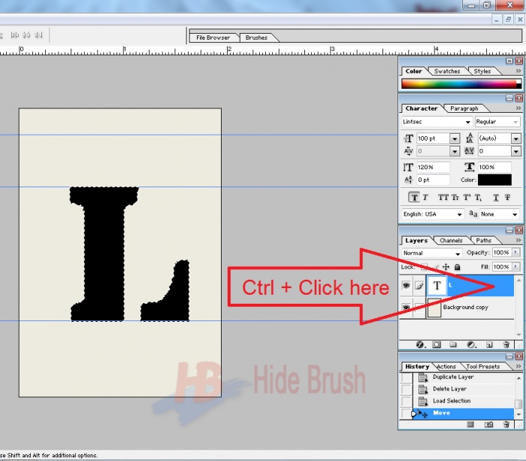Screen dimensions: 526x461
Task: Click Distribute Horizontal Centers toolbar icon
Action: 26,35
